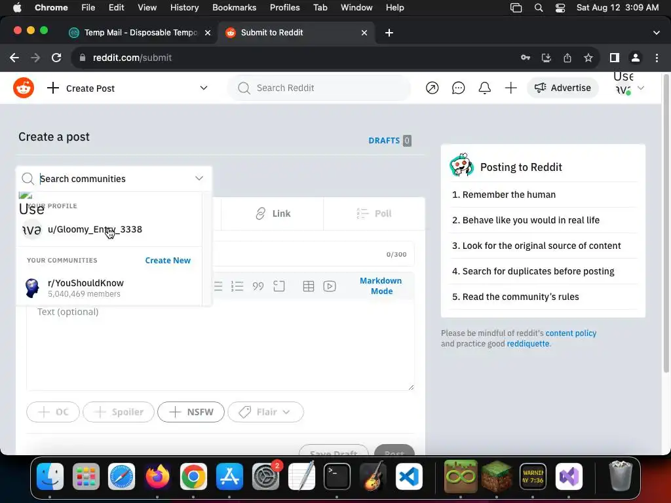Open the History menu
The image size is (671, 503).
tap(184, 8)
